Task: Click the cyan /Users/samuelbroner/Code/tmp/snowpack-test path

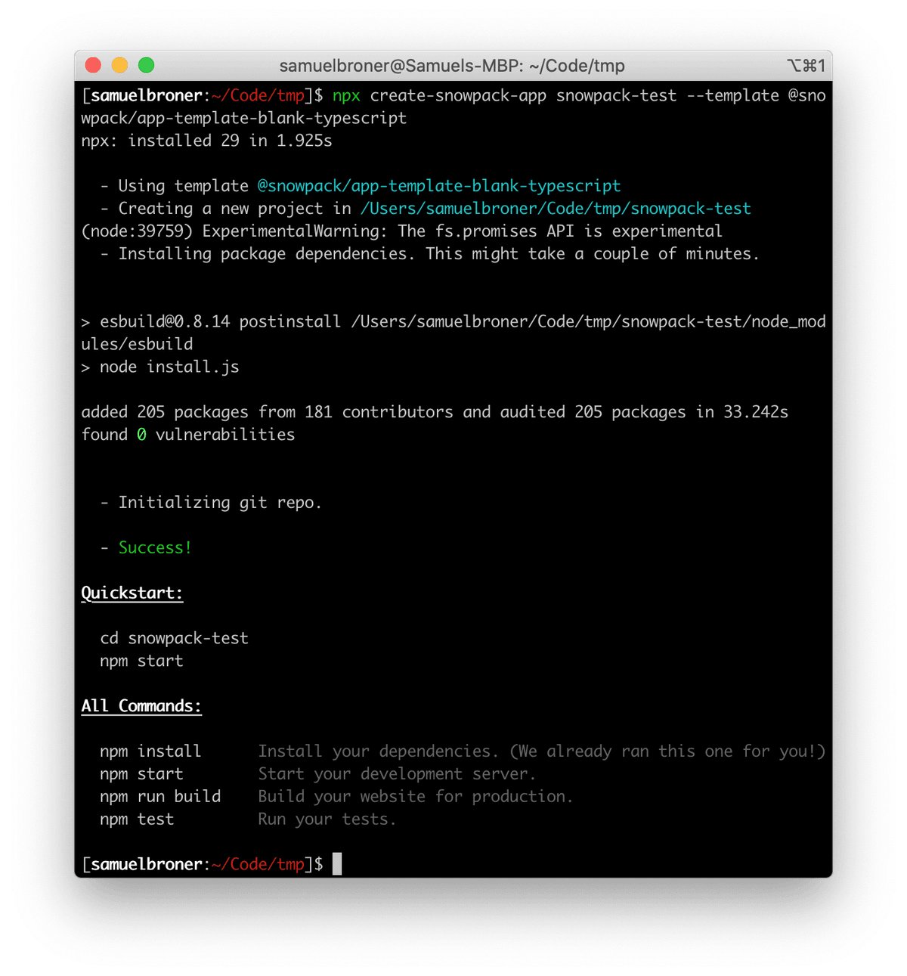Action: click(556, 209)
